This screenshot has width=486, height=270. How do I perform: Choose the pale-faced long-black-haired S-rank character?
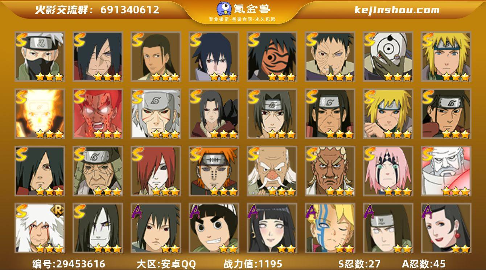pos(98,228)
